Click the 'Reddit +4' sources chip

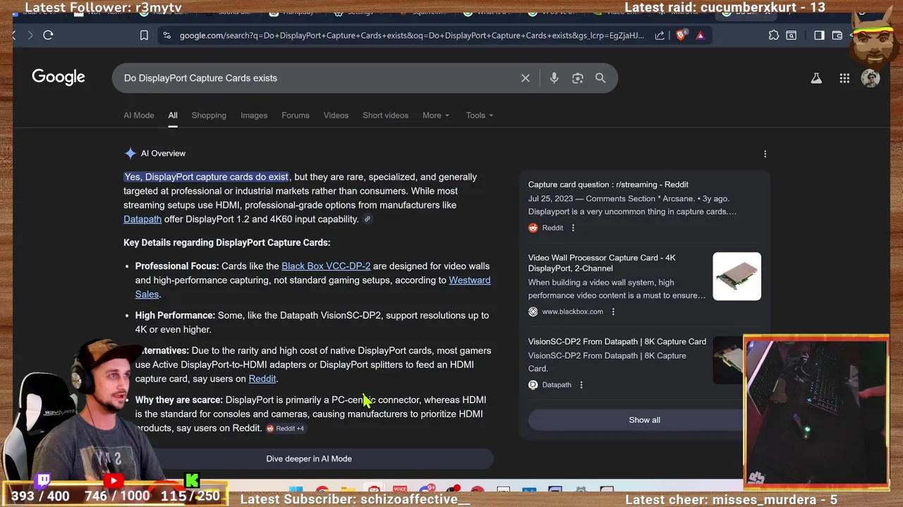pos(285,428)
